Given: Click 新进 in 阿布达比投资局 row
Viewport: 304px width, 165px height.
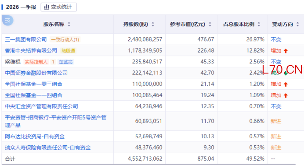Looking at the screenshot, I should click(276, 137).
